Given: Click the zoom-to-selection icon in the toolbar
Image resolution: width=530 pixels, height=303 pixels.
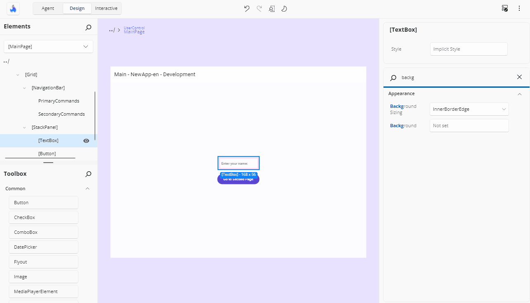Looking at the screenshot, I should (271, 8).
